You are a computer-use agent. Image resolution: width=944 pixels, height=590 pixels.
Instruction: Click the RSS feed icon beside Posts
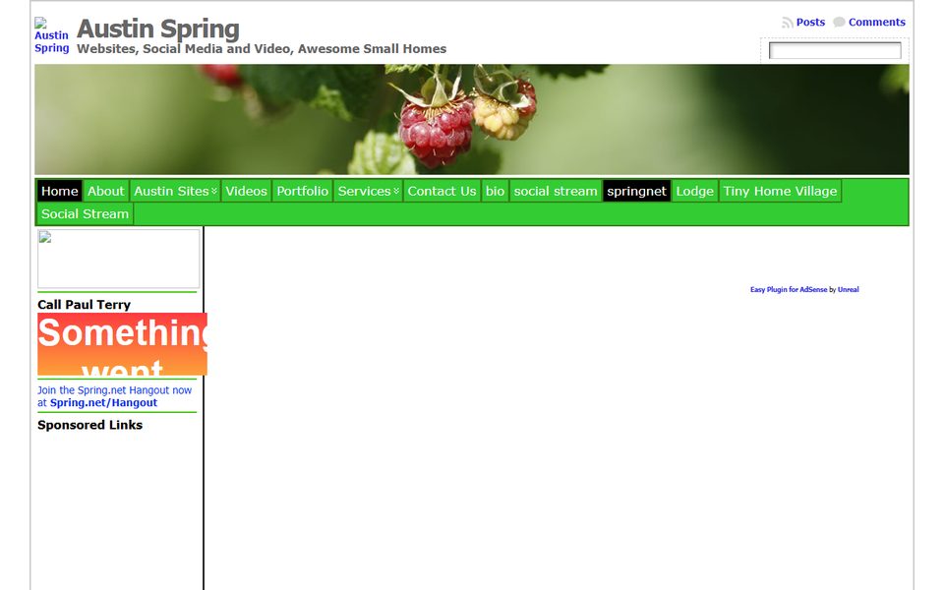(x=787, y=22)
